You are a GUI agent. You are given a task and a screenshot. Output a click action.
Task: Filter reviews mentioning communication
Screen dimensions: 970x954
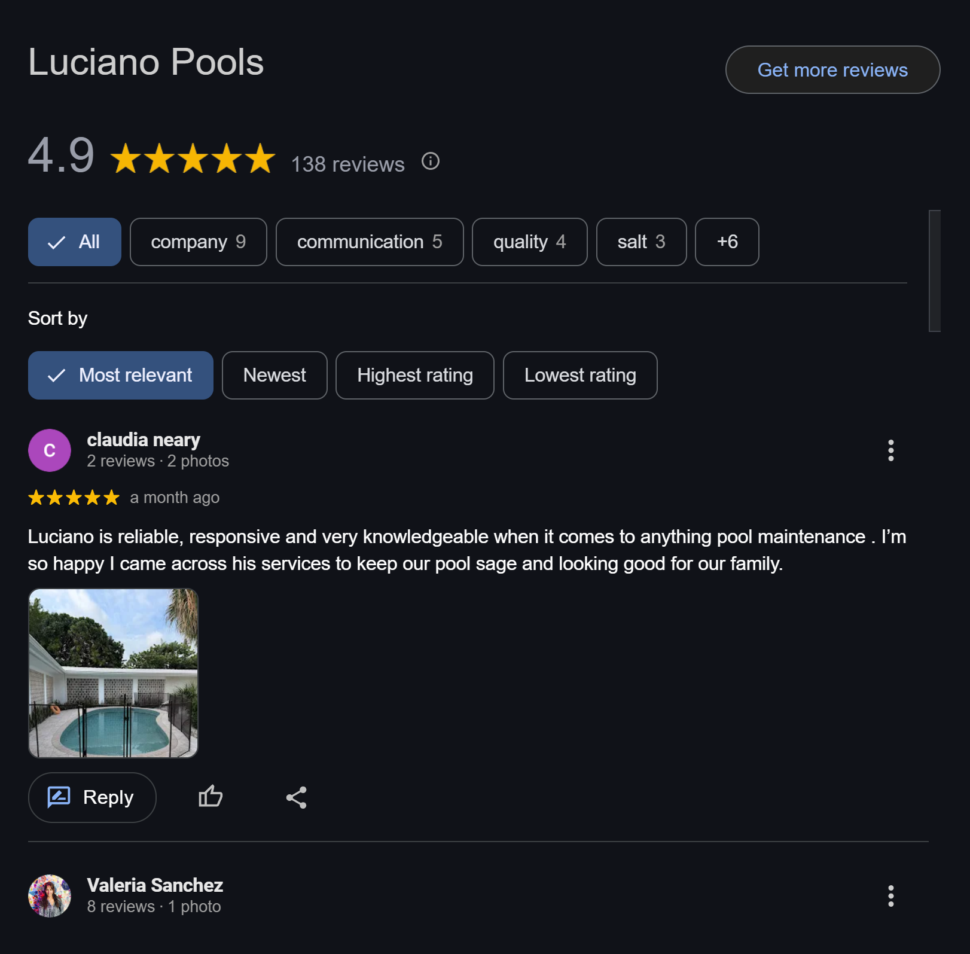tap(370, 242)
